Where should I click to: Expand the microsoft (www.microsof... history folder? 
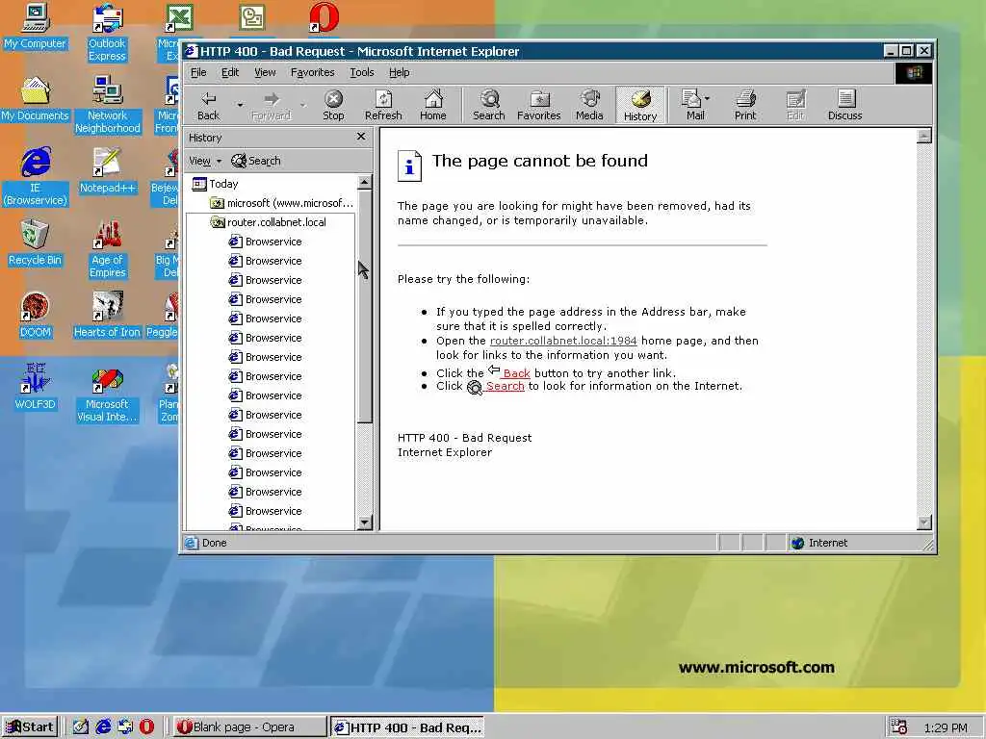281,203
